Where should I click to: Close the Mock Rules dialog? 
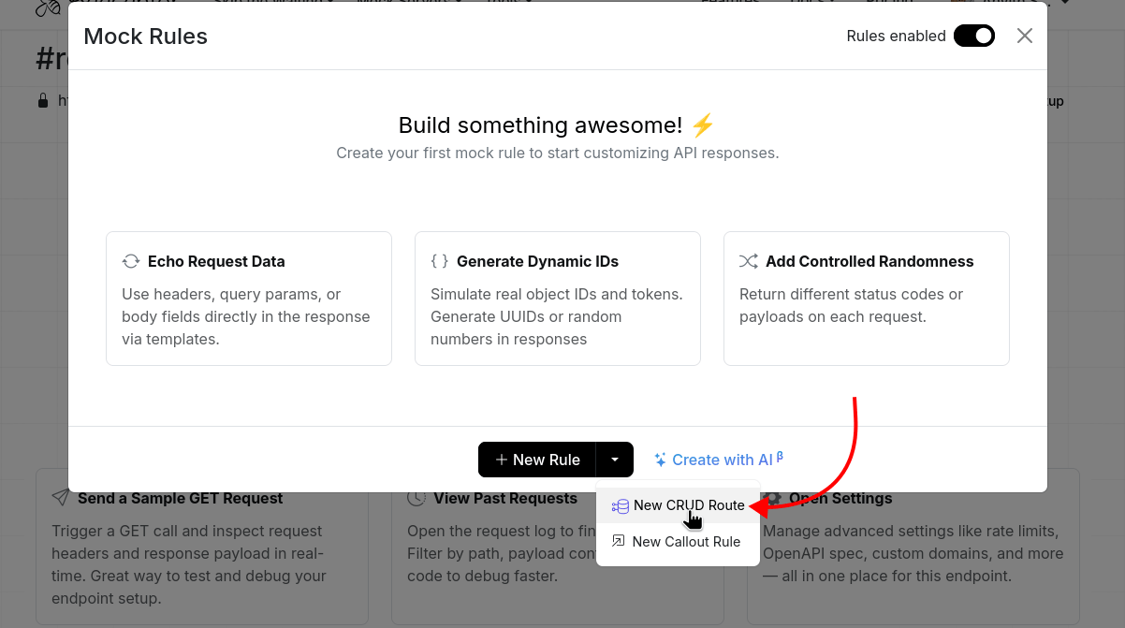tap(1024, 36)
